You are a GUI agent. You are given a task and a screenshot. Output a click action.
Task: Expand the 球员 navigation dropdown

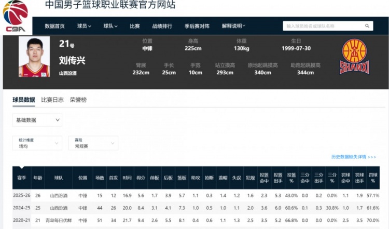pyautogui.click(x=84, y=26)
